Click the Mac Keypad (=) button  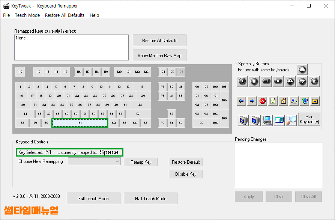coord(309,119)
